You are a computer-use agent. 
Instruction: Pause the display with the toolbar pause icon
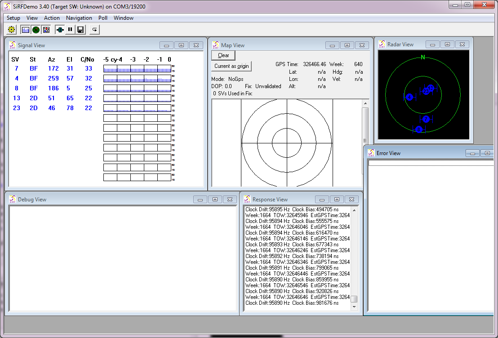[x=70, y=30]
